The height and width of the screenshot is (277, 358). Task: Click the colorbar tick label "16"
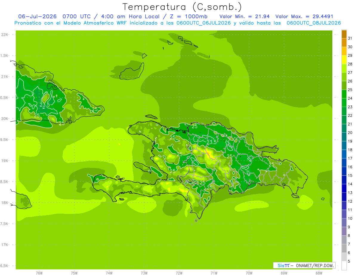pos(350,167)
